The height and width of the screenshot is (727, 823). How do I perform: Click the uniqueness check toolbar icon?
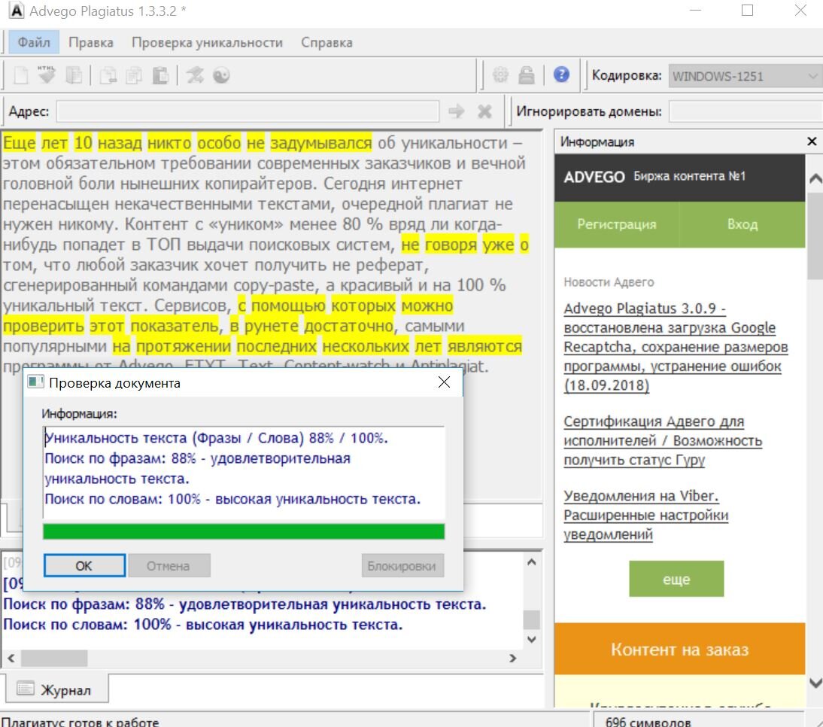[195, 75]
